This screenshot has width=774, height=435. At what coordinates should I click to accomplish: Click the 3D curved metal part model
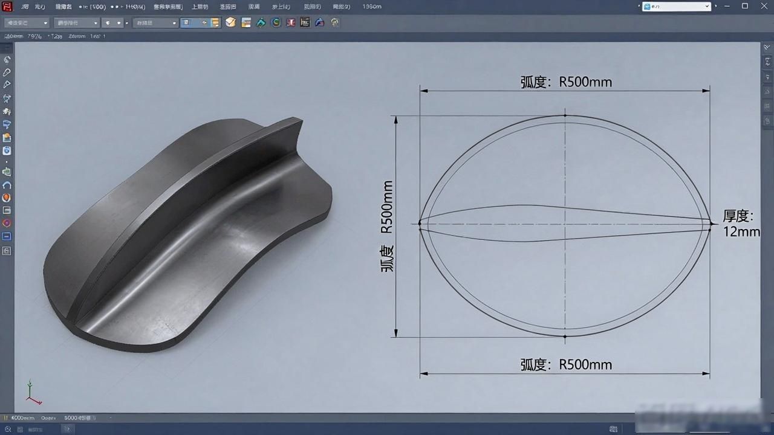coord(187,236)
